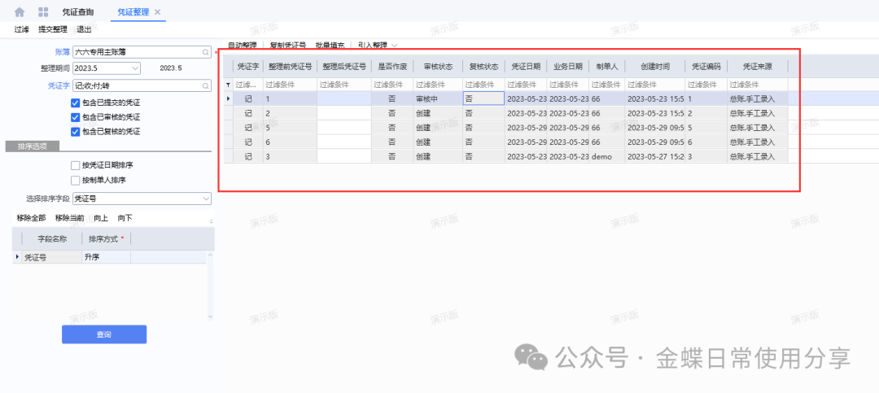Tick the 按制单人排序 checkbox
This screenshot has width=879, height=393.
76,180
